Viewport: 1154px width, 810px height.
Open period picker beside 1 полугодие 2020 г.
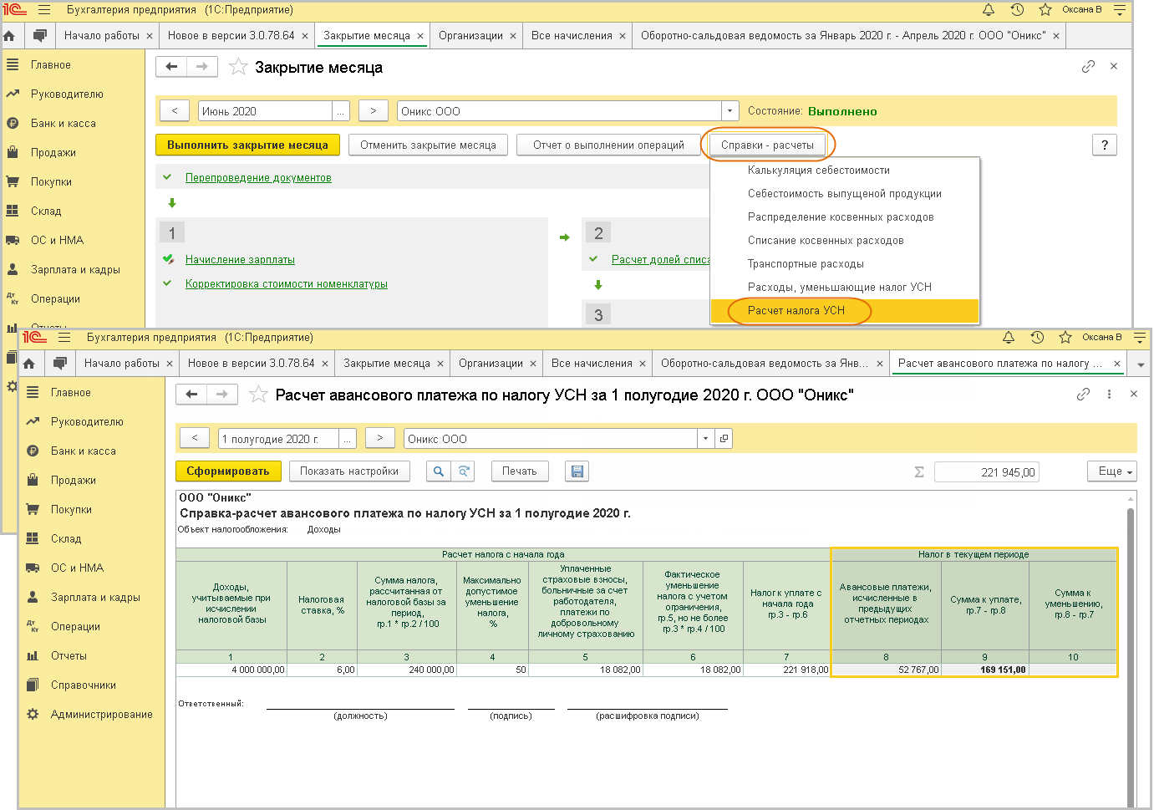pyautogui.click(x=348, y=439)
